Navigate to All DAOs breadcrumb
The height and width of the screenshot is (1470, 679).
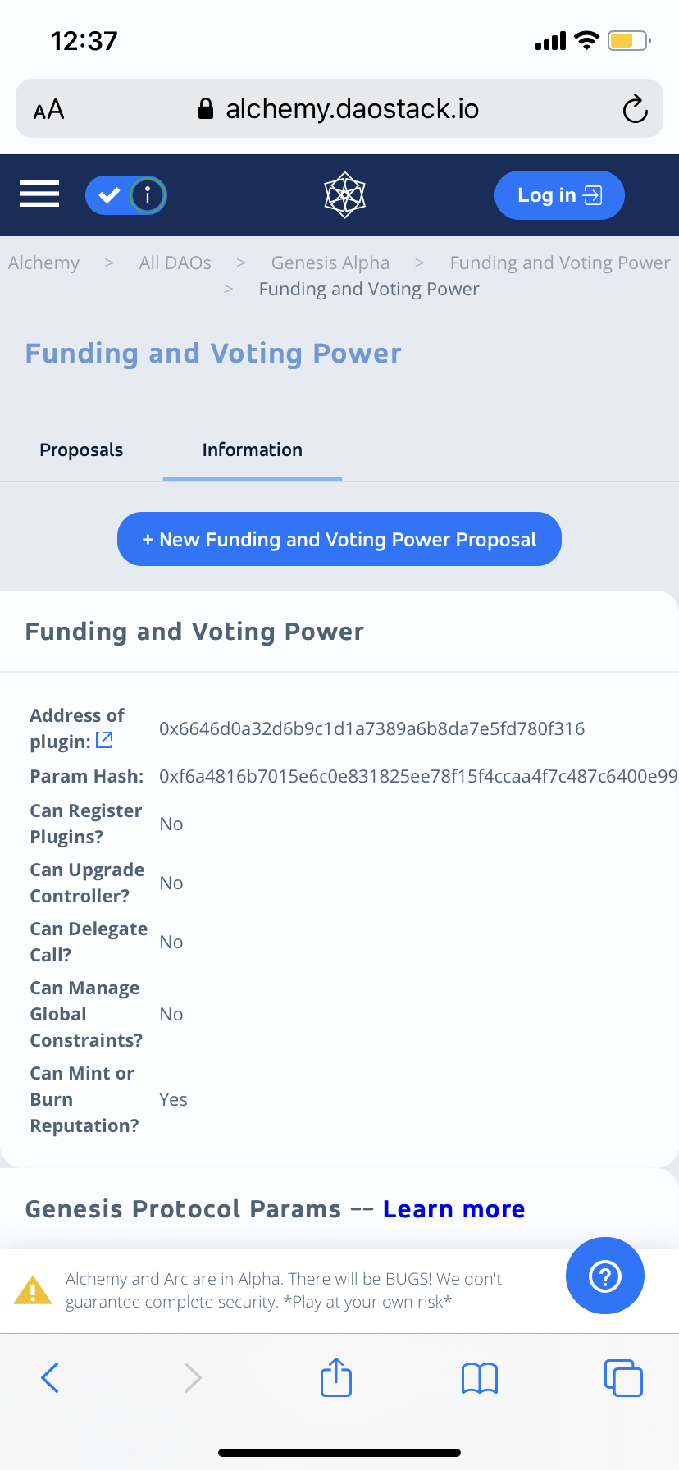175,262
